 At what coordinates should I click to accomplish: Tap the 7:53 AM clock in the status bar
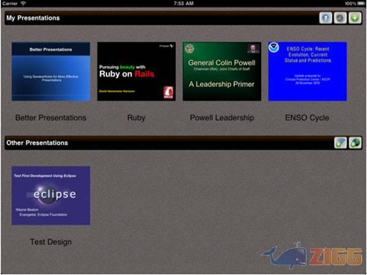pyautogui.click(x=183, y=3)
